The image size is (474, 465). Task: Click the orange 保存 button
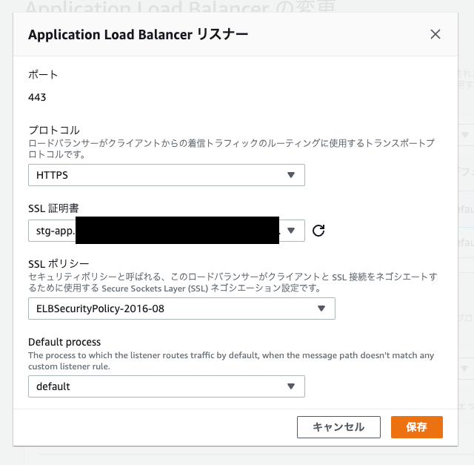416,427
